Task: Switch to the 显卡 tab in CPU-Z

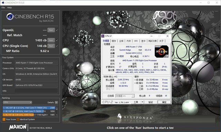Action: pyautogui.click(x=143, y=41)
